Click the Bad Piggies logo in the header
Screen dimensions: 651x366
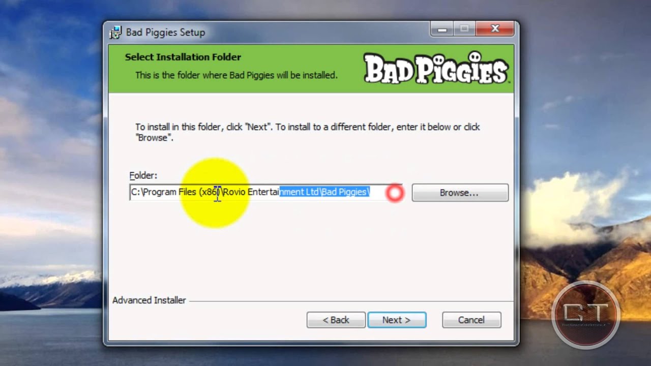pos(436,68)
